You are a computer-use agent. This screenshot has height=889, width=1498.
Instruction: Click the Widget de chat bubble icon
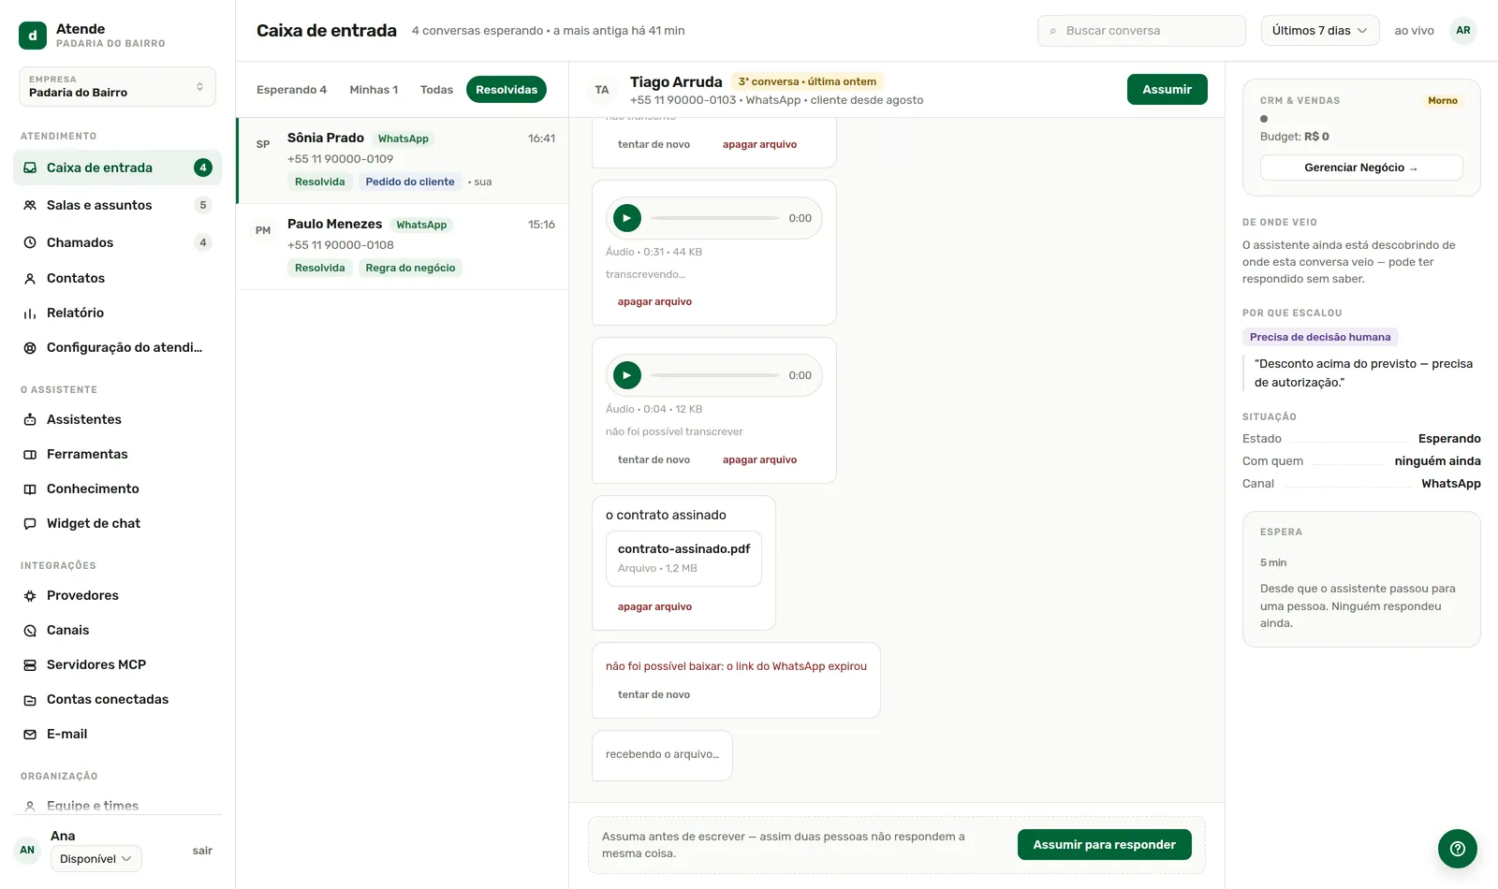[x=30, y=523]
